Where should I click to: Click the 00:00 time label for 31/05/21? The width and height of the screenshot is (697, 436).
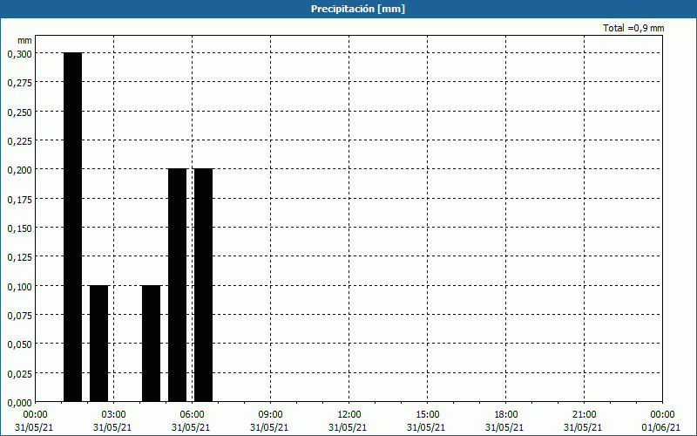click(x=35, y=415)
